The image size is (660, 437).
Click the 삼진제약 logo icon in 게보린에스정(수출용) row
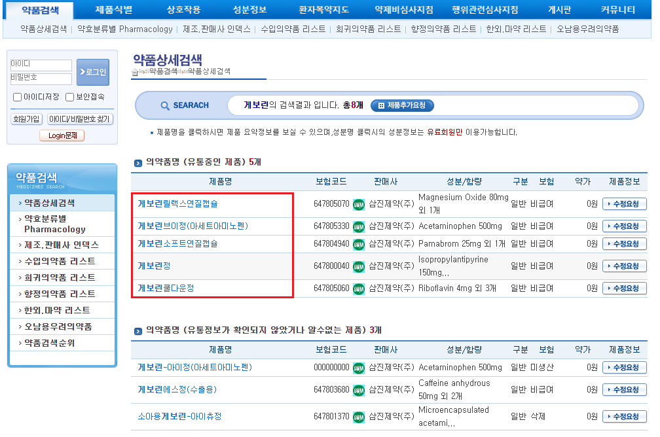(x=359, y=391)
